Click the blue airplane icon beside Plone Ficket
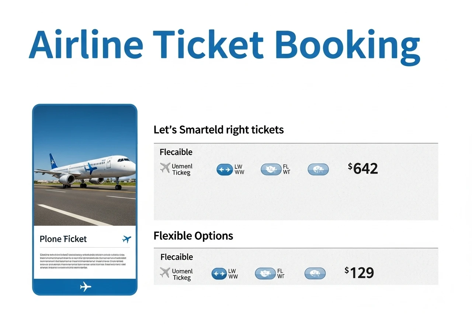Screen dimensions: 472x331 126,239
